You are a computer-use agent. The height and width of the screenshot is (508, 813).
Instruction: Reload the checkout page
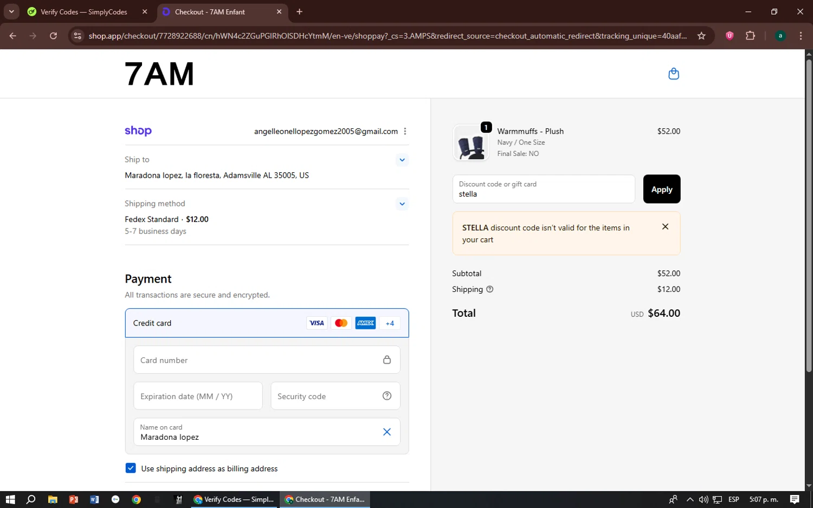(x=53, y=36)
